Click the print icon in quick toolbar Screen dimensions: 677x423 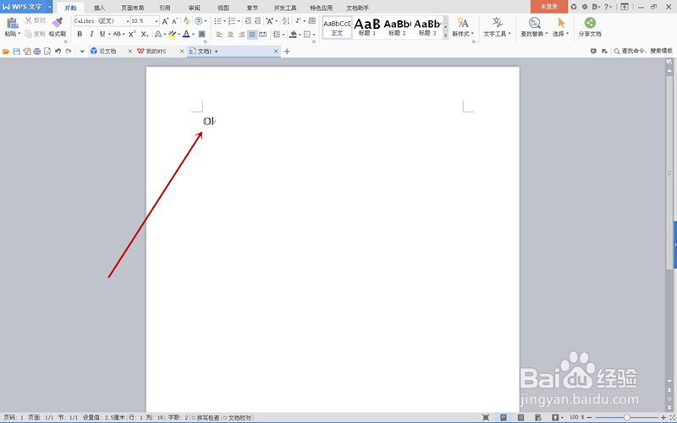tap(37, 52)
